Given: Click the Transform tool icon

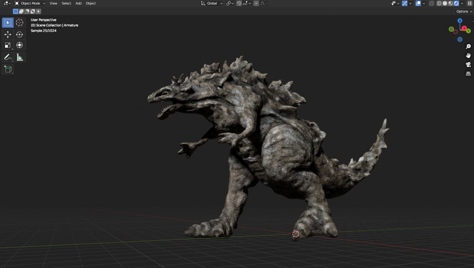Looking at the screenshot, I should pos(19,45).
